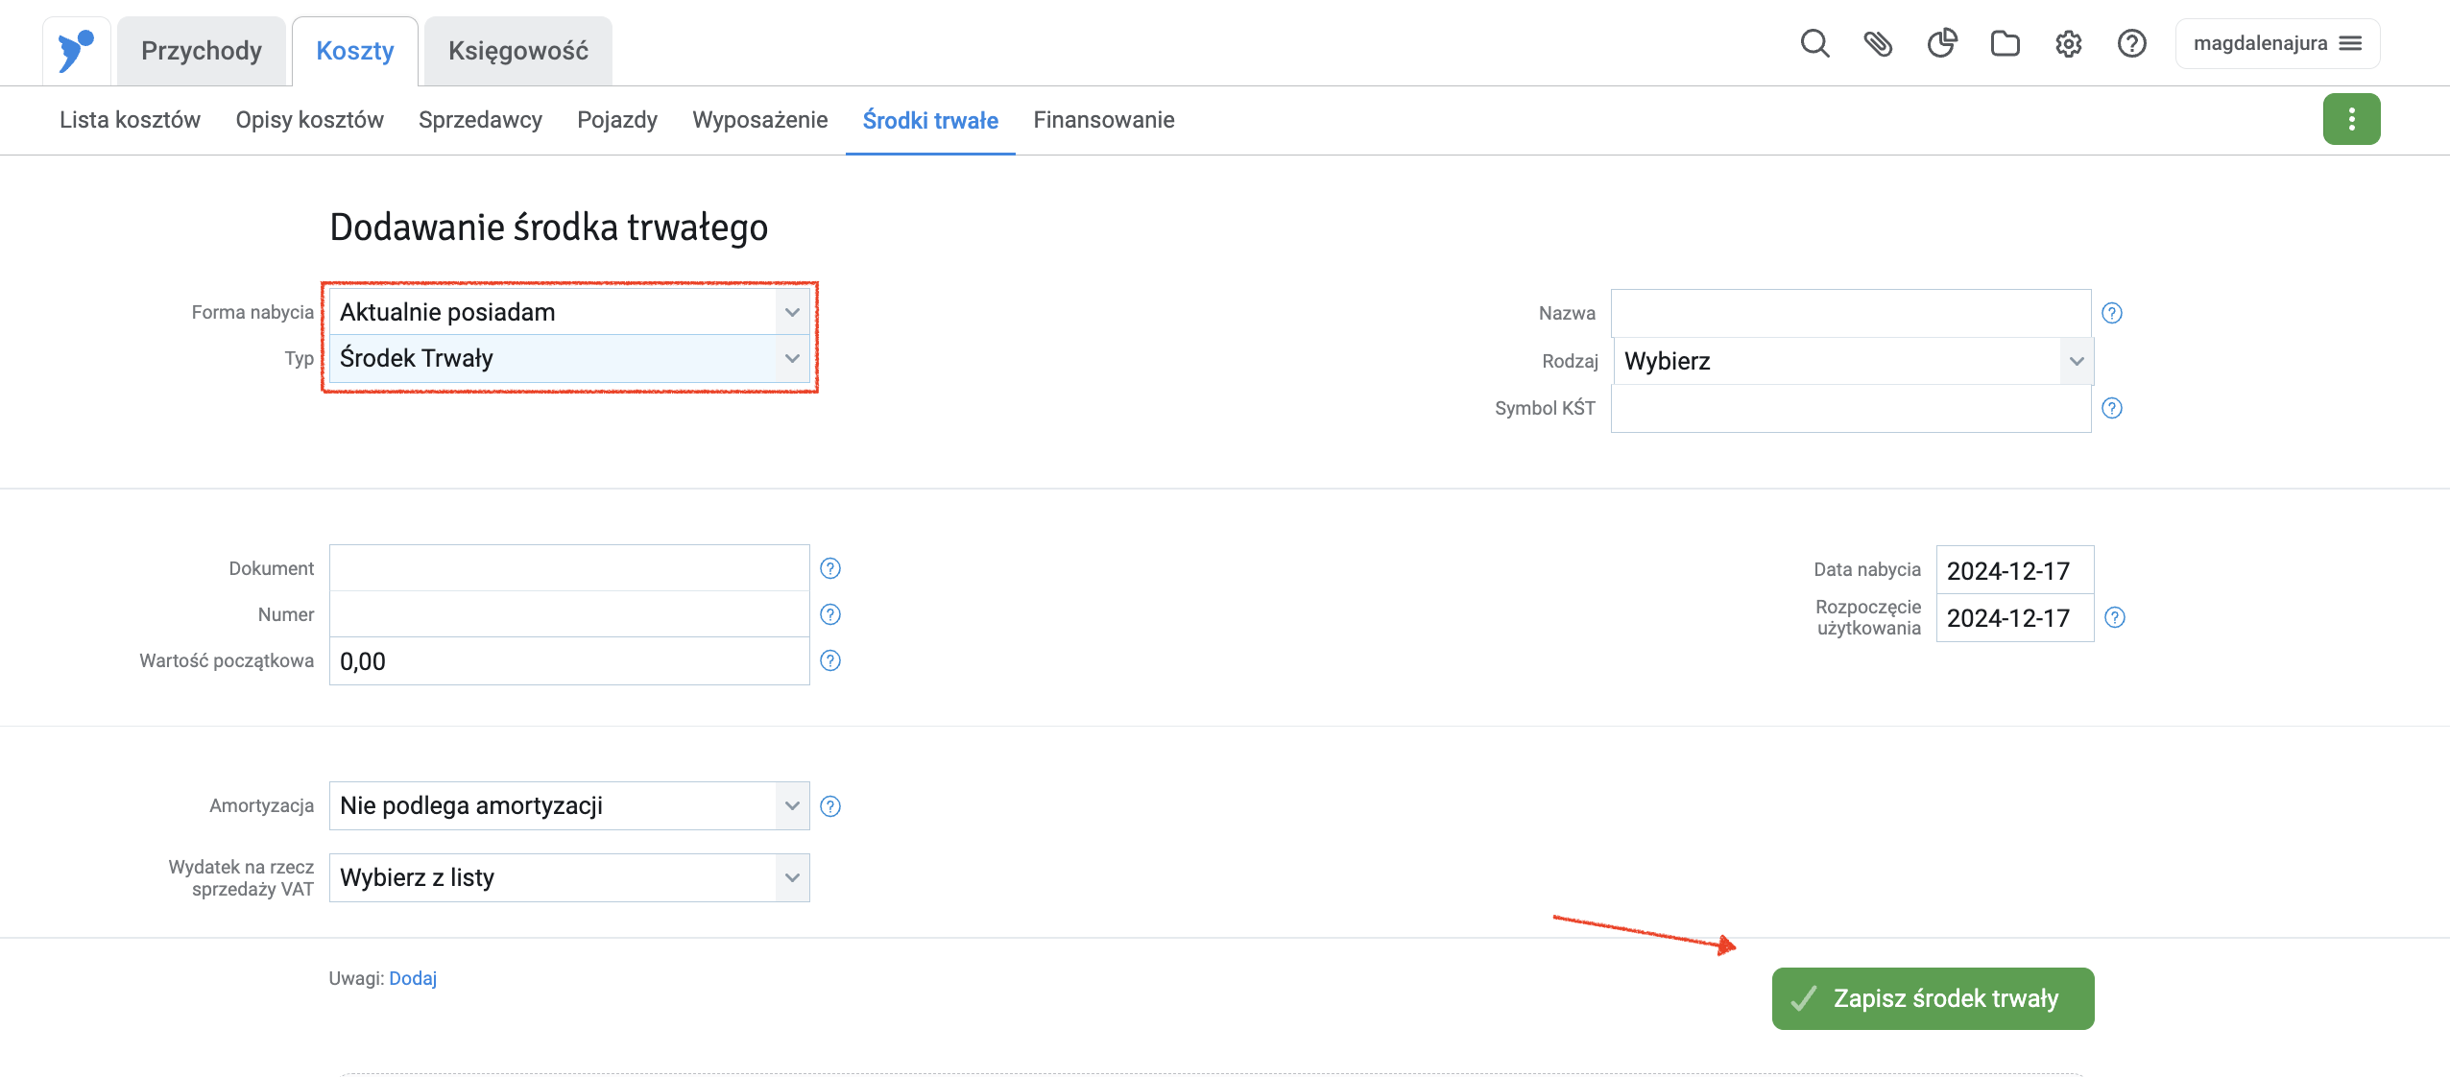Screen dimensions: 2450x1077
Task: Show help for Wartość początkowa field
Action: (830, 660)
